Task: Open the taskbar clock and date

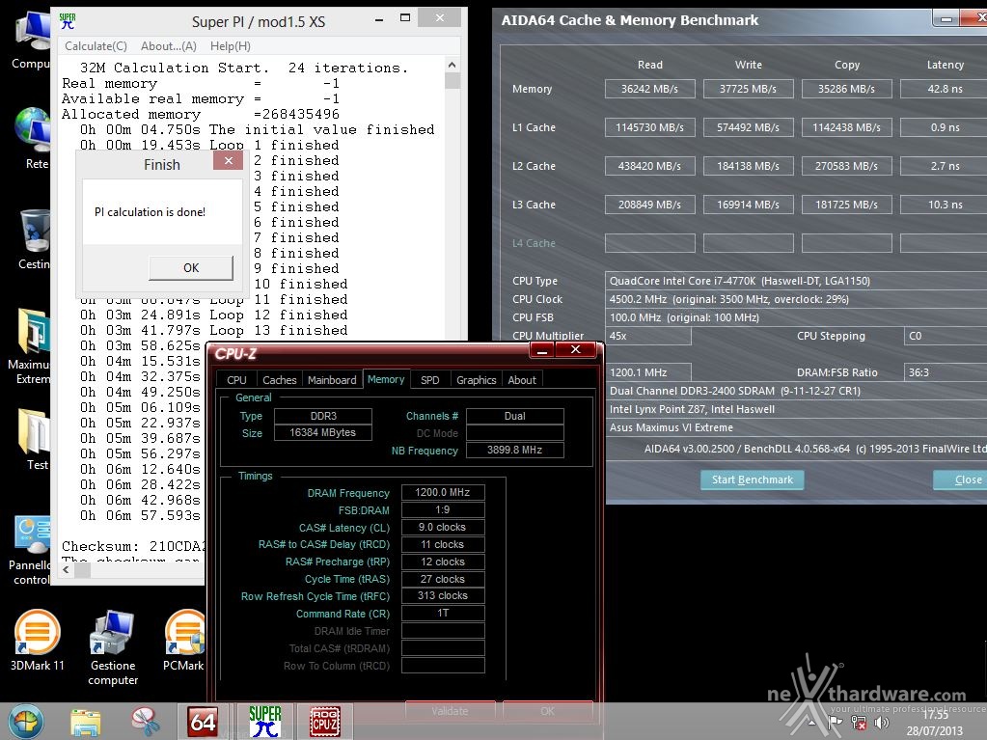Action: [935, 723]
